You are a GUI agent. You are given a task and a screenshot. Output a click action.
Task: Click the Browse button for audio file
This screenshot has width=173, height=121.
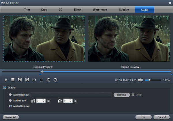tap(122, 95)
